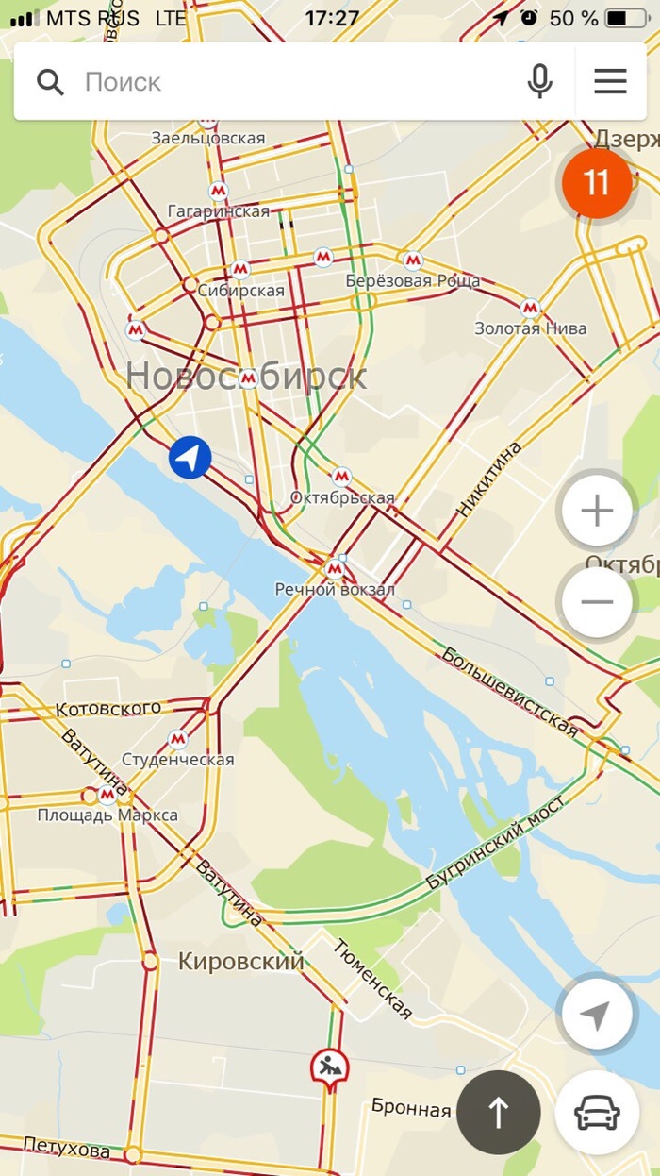Open the Площадь Маркса metro station marker
This screenshot has width=660, height=1176.
click(x=107, y=795)
